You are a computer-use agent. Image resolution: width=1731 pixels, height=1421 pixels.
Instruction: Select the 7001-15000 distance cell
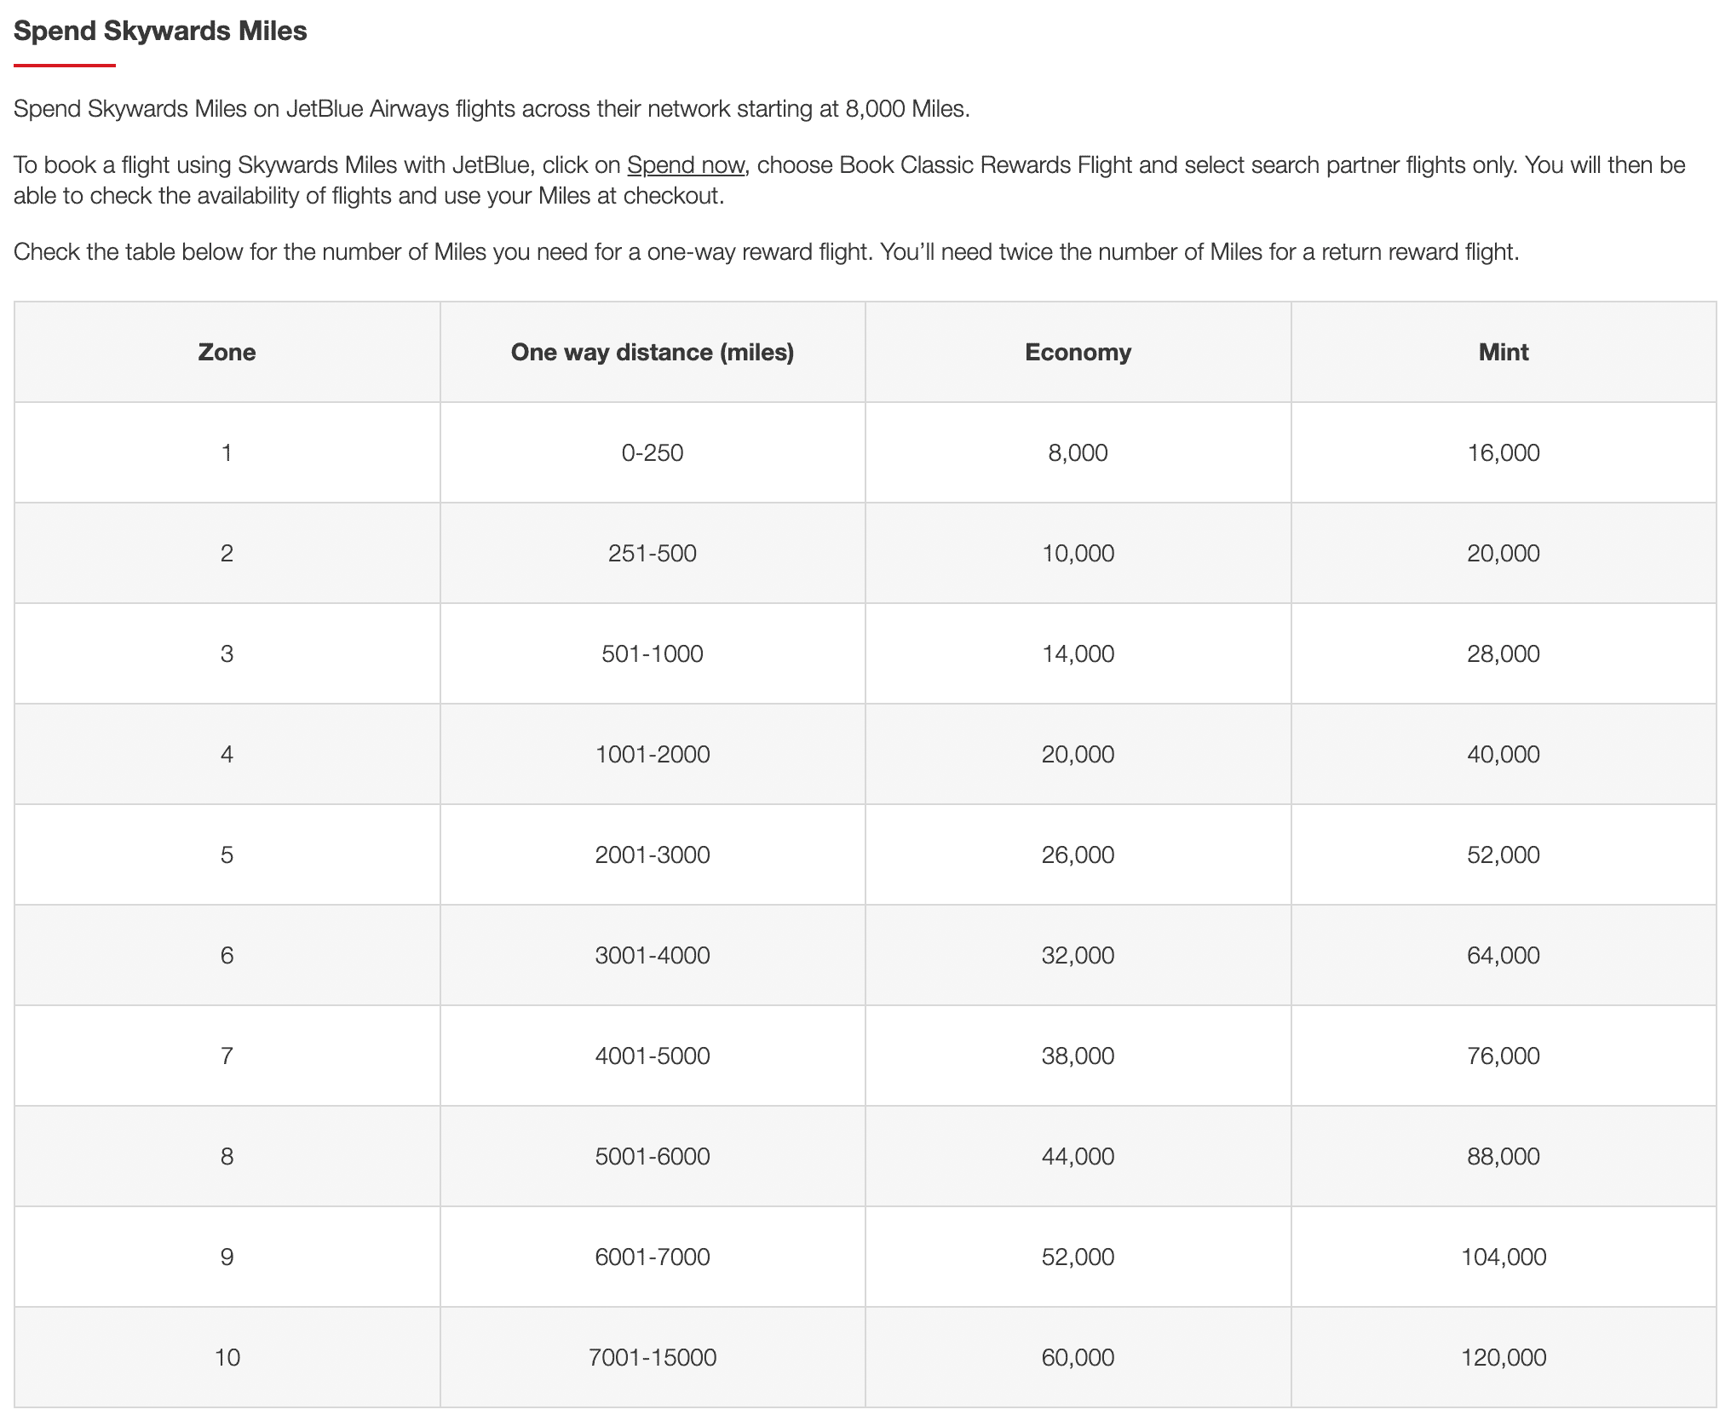point(653,1358)
